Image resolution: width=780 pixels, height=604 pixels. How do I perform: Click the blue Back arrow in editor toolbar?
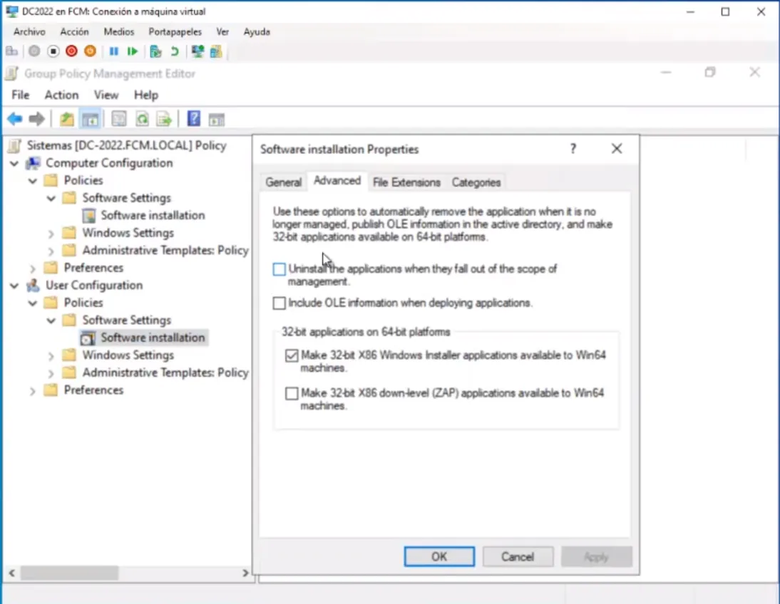click(14, 119)
